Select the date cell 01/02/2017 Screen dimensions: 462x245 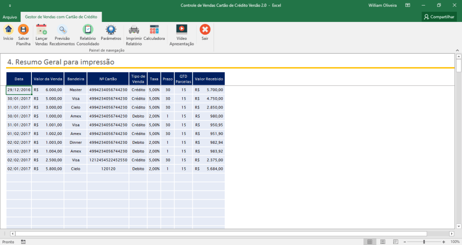point(19,133)
